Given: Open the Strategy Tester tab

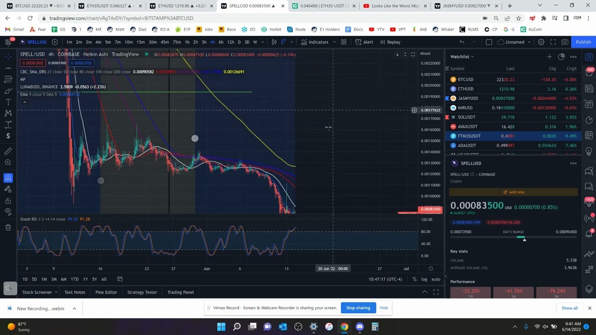Looking at the screenshot, I should [142, 292].
